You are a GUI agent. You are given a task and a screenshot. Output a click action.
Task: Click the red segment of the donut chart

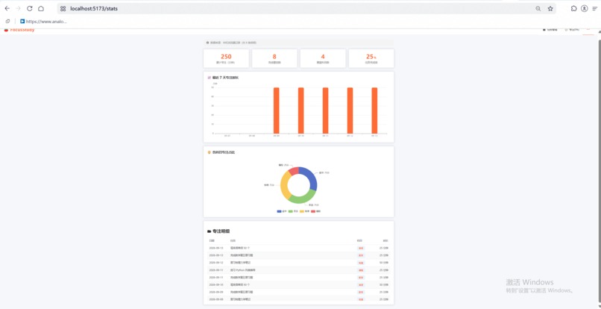[x=293, y=171]
